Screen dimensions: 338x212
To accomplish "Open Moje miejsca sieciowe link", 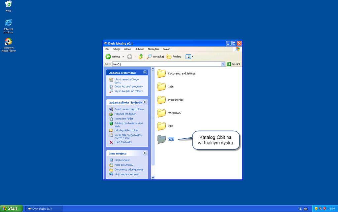I will [127, 174].
